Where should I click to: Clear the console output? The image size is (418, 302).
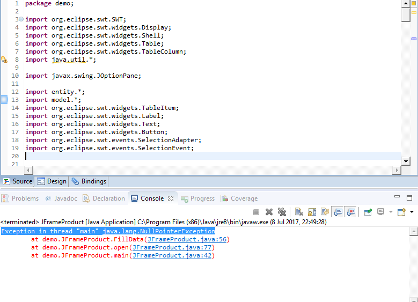[299, 212]
